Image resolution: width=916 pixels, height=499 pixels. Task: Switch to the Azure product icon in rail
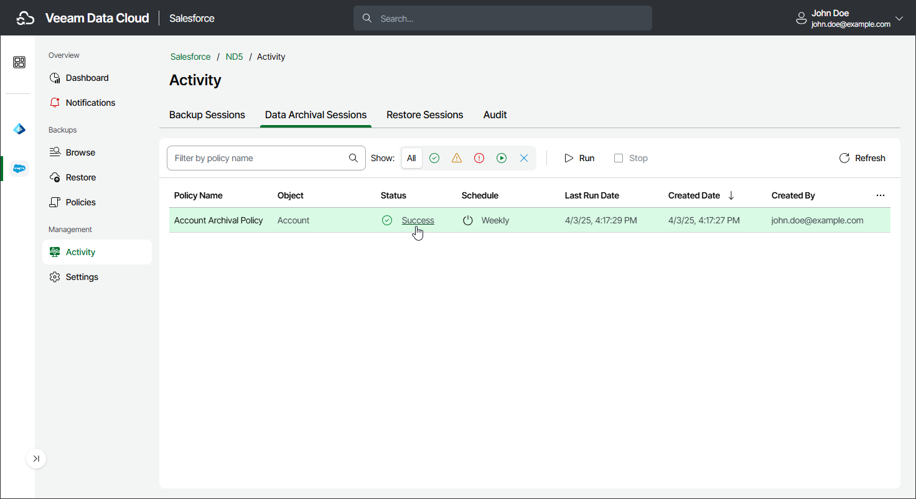click(19, 129)
